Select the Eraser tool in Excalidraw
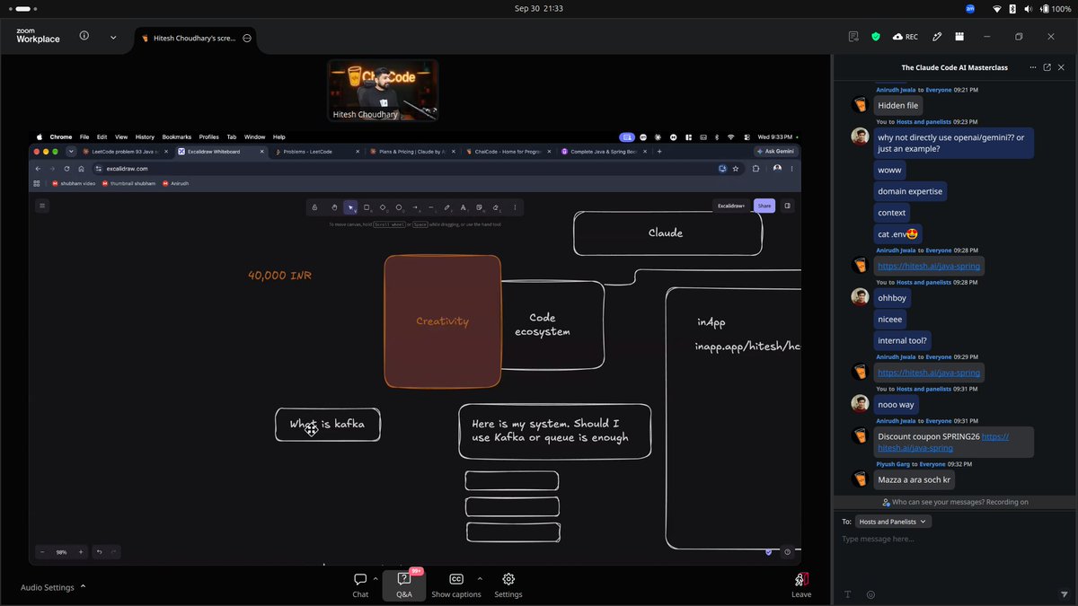 coord(496,207)
